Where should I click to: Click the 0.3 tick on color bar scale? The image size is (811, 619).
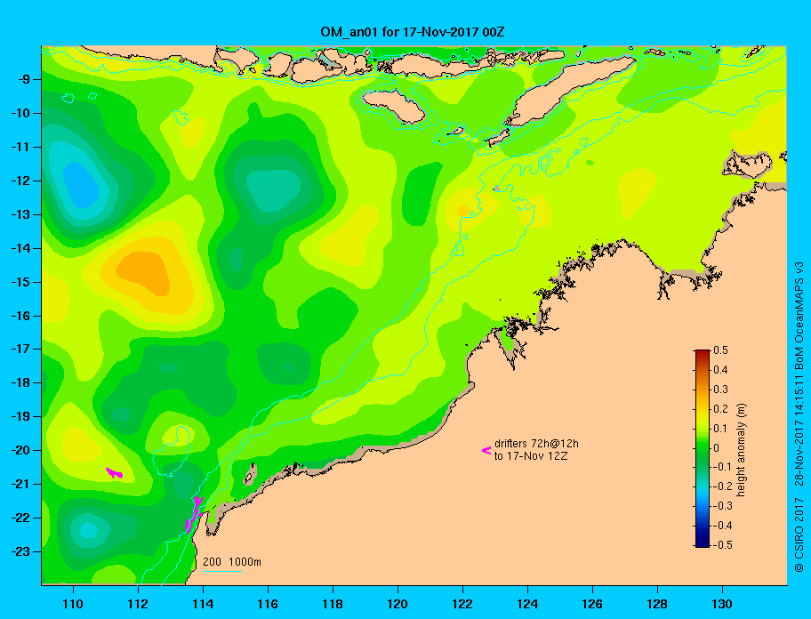pyautogui.click(x=720, y=390)
